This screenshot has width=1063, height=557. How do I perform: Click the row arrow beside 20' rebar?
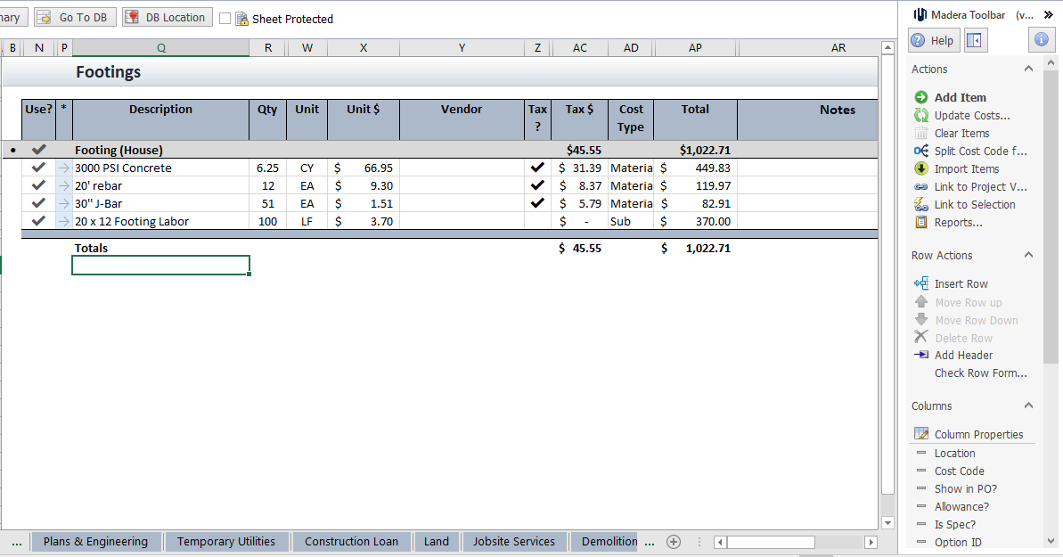64,185
